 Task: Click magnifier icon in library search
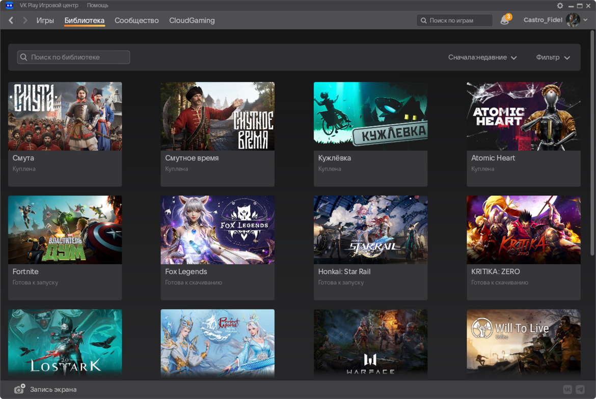click(x=23, y=57)
